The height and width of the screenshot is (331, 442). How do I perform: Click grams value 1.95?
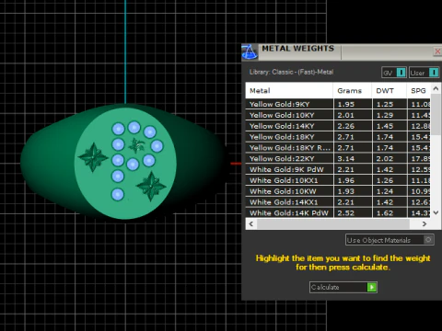pos(346,104)
